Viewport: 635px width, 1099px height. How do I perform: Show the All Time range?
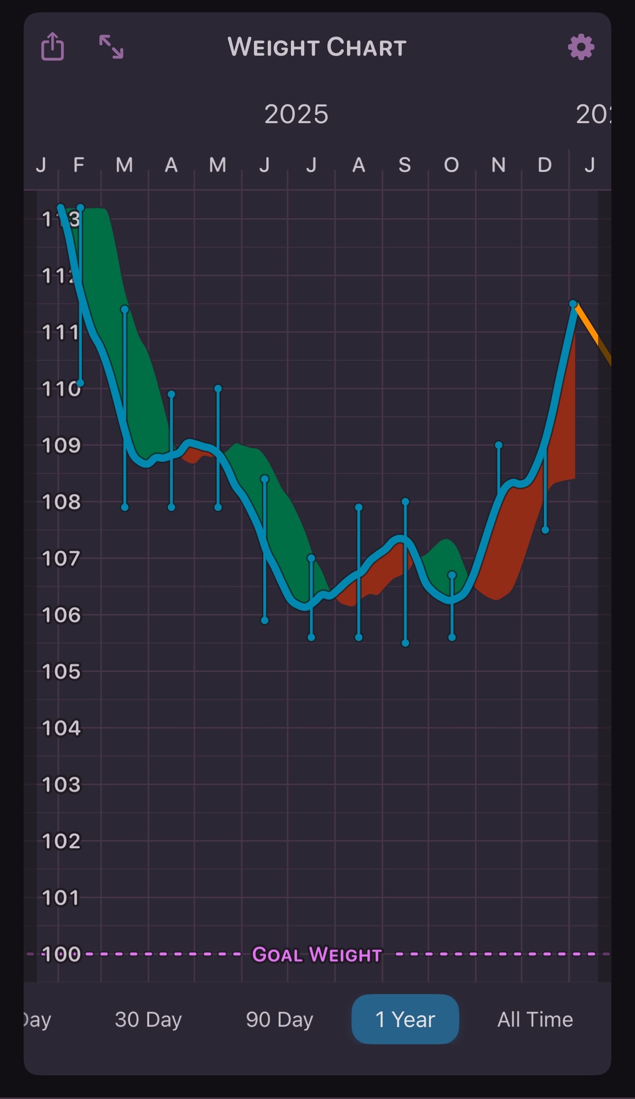pos(535,1020)
